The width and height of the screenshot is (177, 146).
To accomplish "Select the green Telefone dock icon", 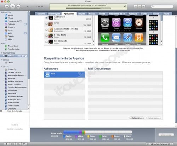I will (x=105, y=38).
